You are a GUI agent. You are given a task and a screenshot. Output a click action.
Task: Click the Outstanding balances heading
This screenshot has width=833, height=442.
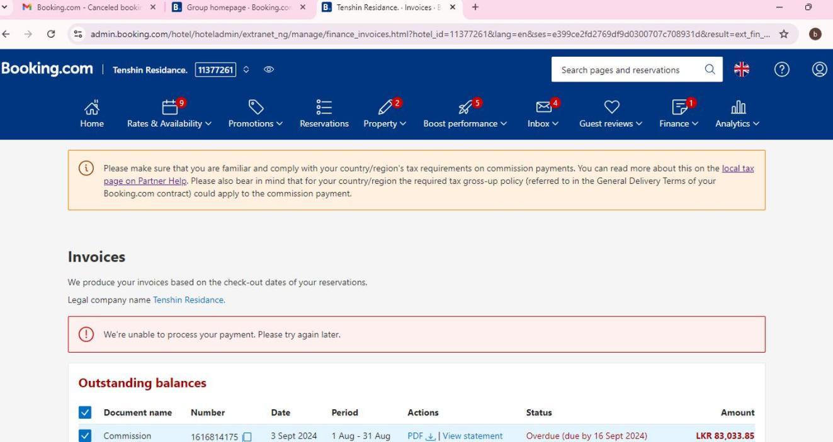click(142, 383)
